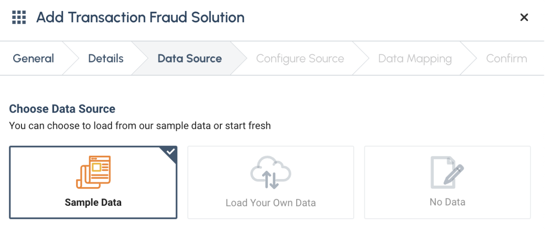This screenshot has width=546, height=240.
Task: Jump to the Configure Source step
Action: 300,59
